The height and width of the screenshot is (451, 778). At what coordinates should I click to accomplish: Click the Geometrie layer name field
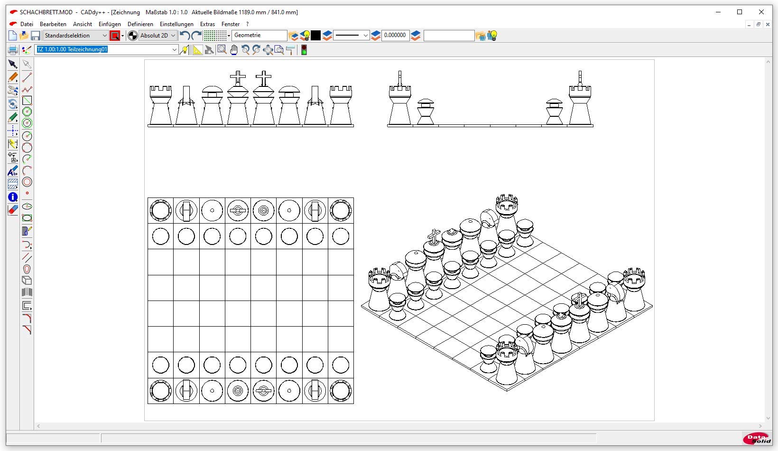click(x=259, y=36)
